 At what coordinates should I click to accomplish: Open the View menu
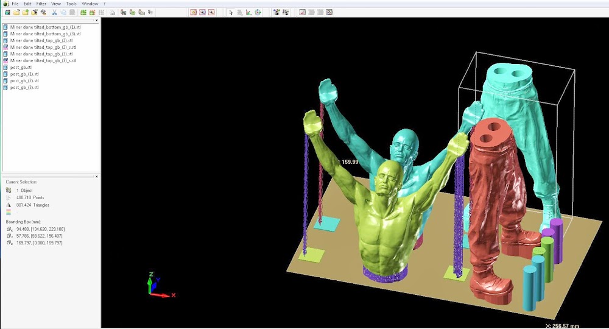click(x=56, y=4)
